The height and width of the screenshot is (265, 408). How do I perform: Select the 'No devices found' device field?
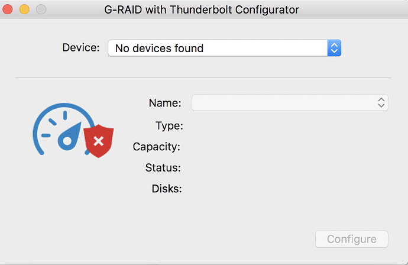224,48
